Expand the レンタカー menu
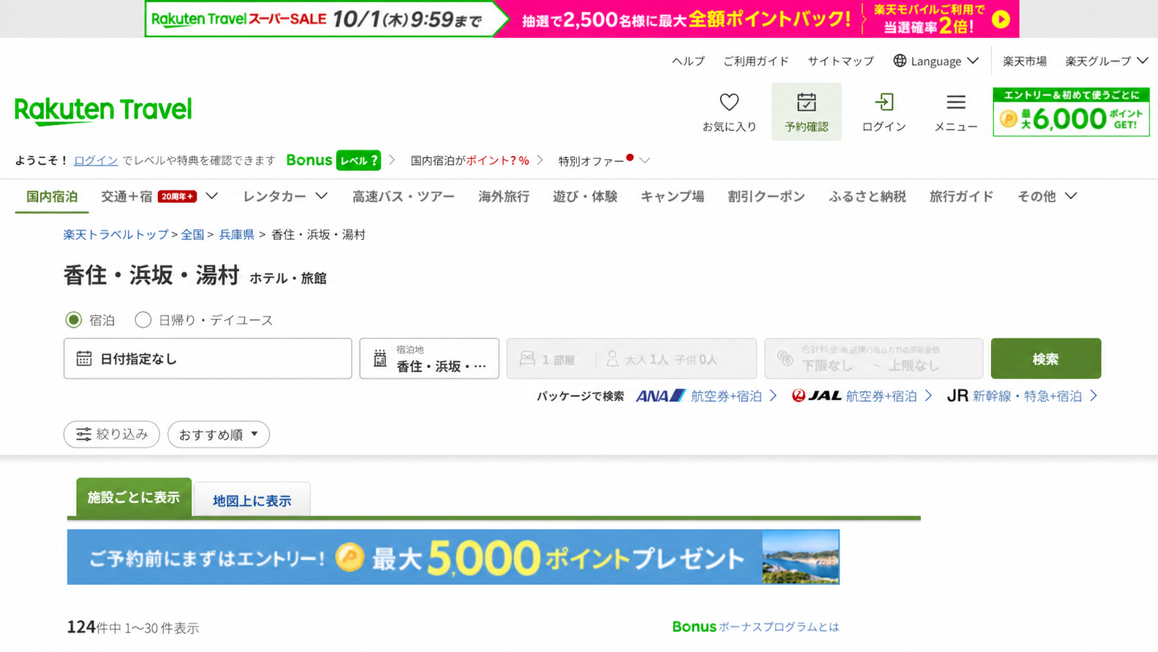 (x=321, y=196)
